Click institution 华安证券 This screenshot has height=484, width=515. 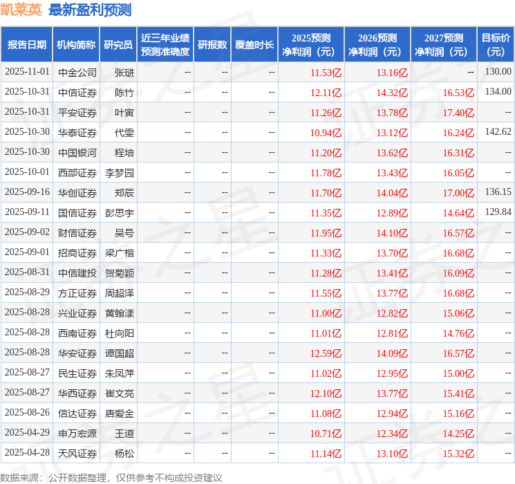(x=77, y=353)
